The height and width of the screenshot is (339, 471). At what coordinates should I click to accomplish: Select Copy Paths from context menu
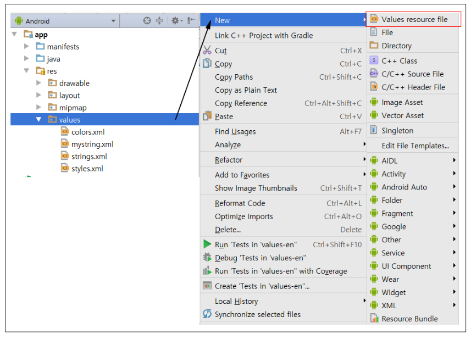tap(283, 77)
